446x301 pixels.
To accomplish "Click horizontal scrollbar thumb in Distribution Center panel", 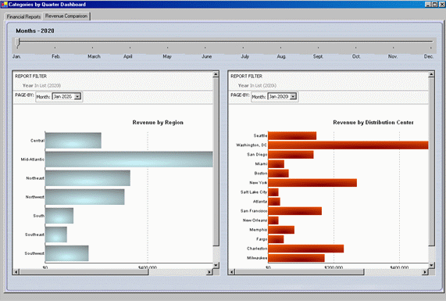I will tap(299, 272).
